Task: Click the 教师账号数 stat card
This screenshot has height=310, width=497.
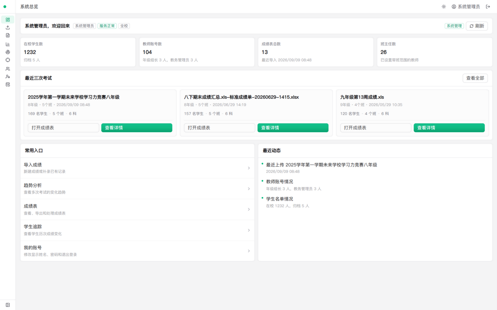Action: [197, 52]
